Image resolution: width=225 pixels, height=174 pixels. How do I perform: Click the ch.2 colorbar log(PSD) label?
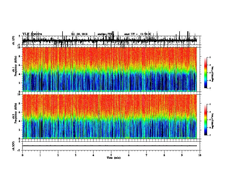tap(213, 121)
